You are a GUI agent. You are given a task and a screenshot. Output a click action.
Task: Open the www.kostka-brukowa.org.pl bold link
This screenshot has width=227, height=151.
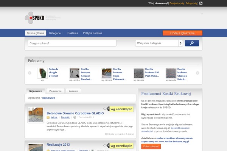(x=174, y=142)
